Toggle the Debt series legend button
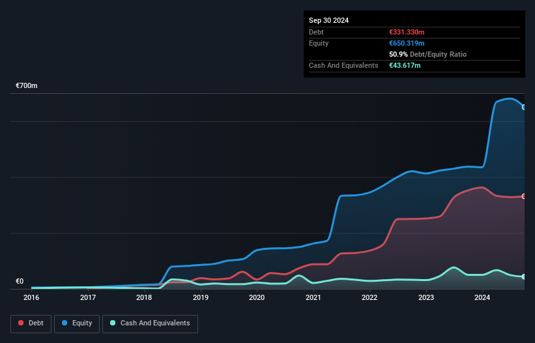535x343 pixels. pyautogui.click(x=31, y=323)
